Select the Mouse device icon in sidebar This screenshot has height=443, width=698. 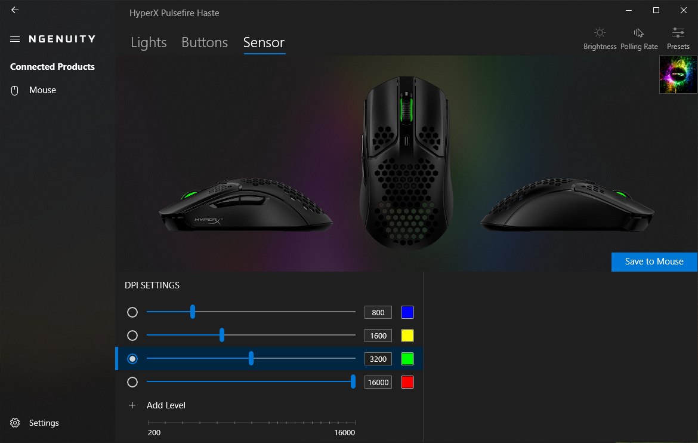(x=15, y=91)
